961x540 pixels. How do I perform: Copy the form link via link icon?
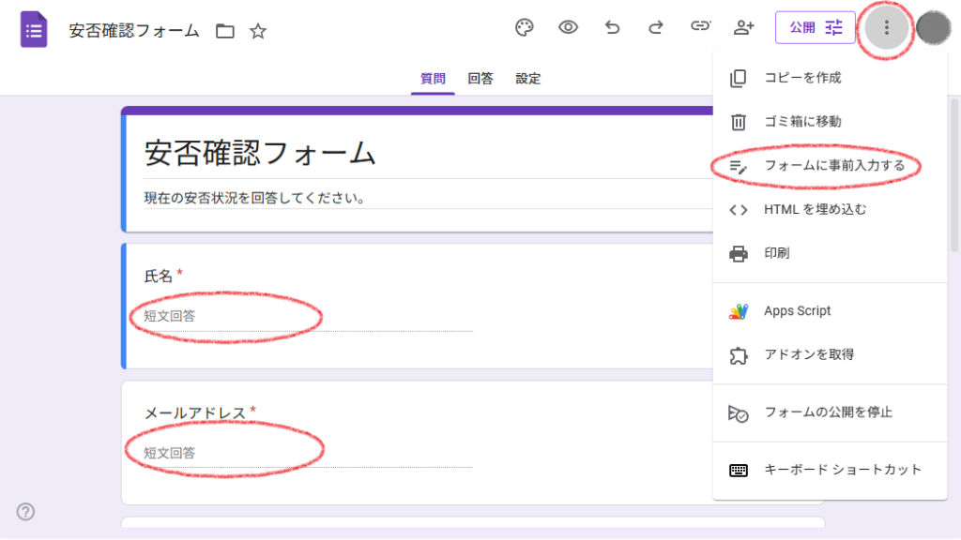coord(700,27)
